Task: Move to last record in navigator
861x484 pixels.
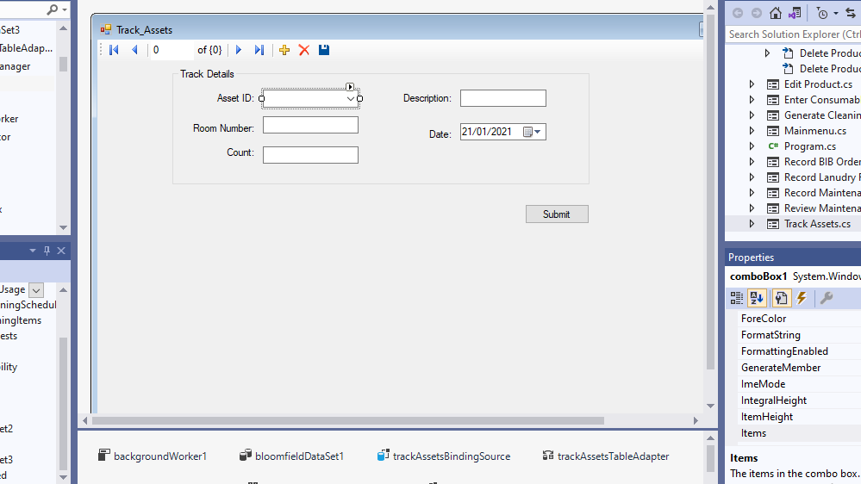Action: pos(259,50)
